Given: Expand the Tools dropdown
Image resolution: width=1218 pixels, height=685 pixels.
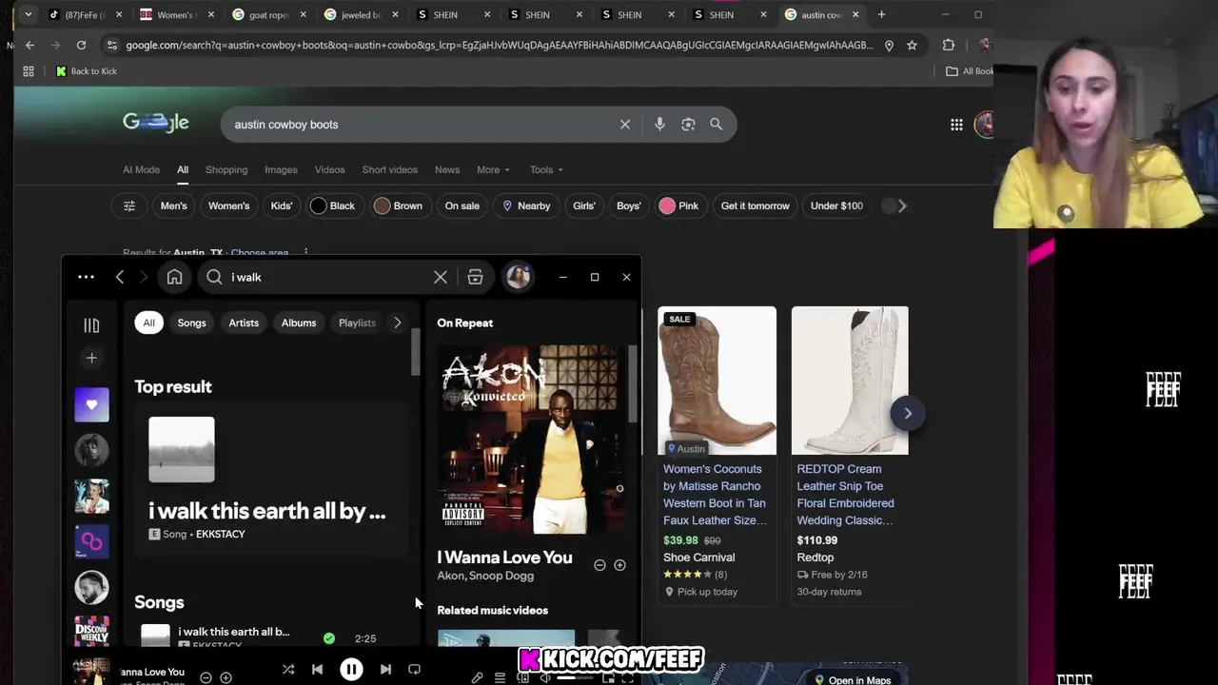Looking at the screenshot, I should pos(546,169).
